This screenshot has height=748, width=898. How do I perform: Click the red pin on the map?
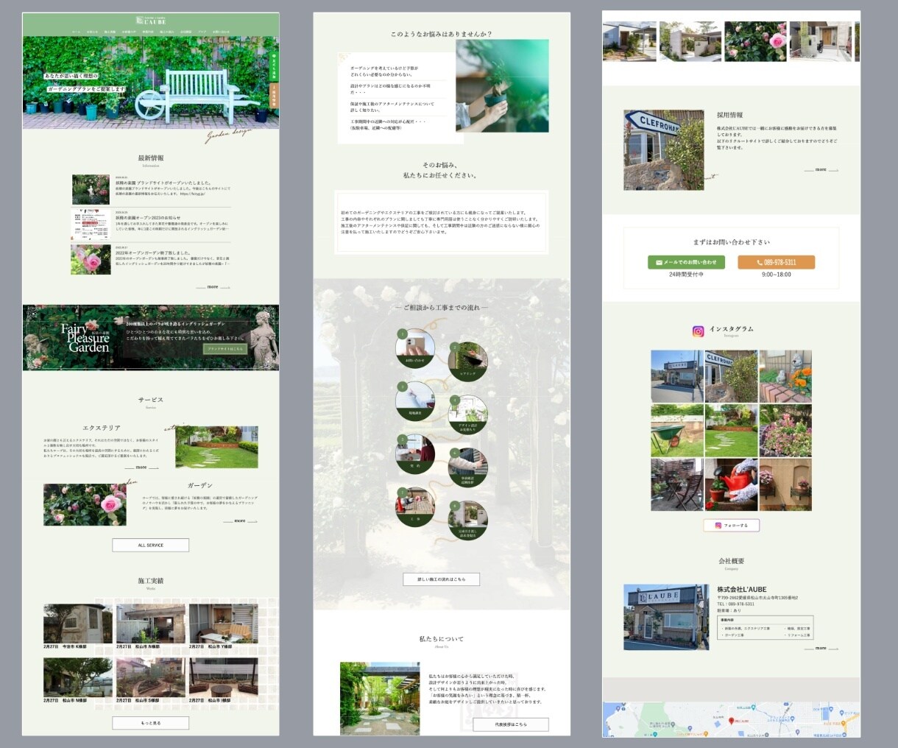coord(731,721)
